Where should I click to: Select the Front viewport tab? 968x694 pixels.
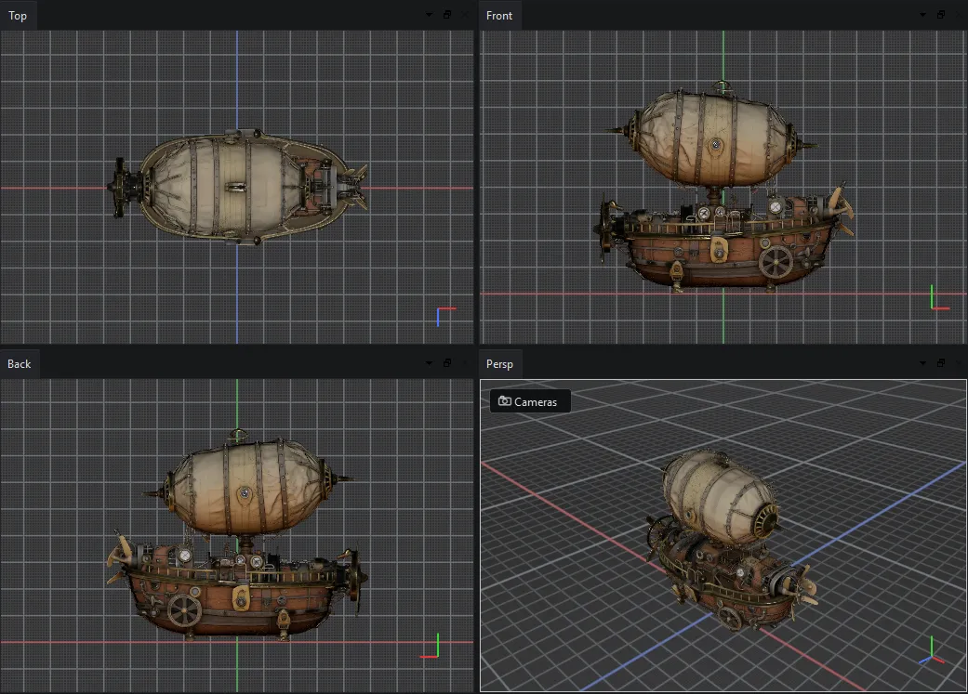pyautogui.click(x=498, y=16)
